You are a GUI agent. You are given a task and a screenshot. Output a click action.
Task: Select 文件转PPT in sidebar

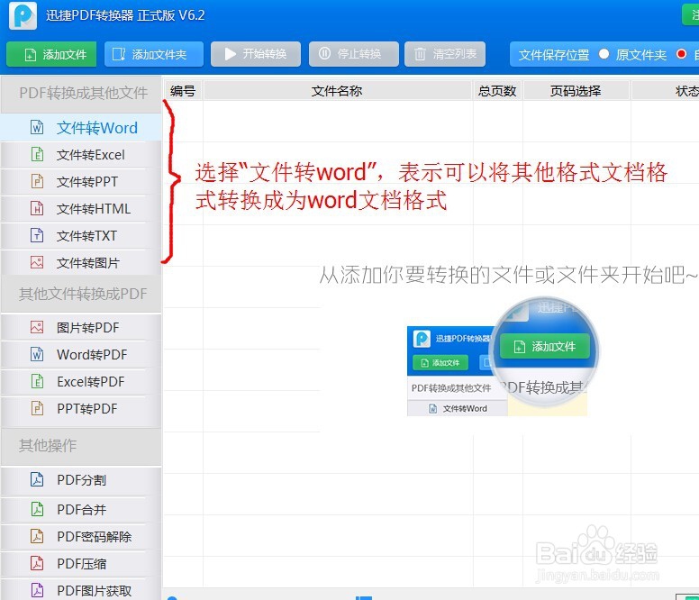coord(81,182)
